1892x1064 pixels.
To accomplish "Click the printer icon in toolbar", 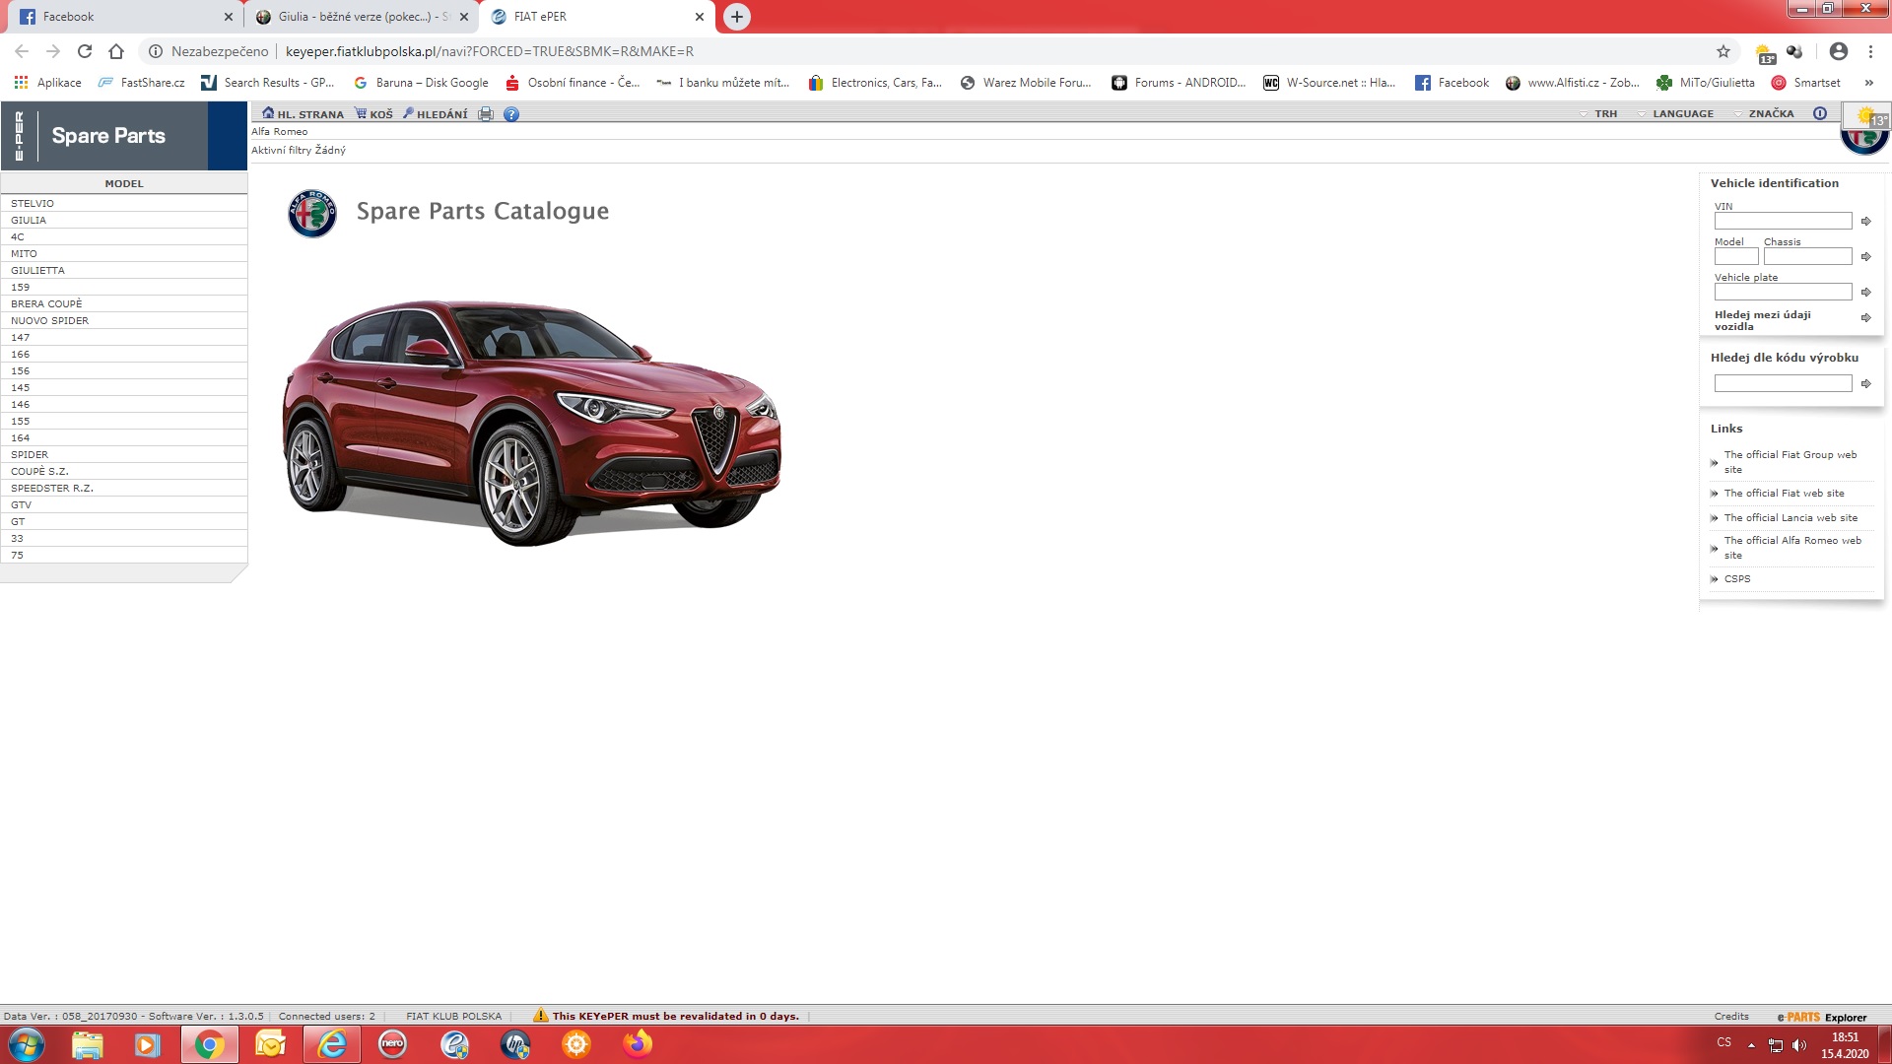I will 486,114.
